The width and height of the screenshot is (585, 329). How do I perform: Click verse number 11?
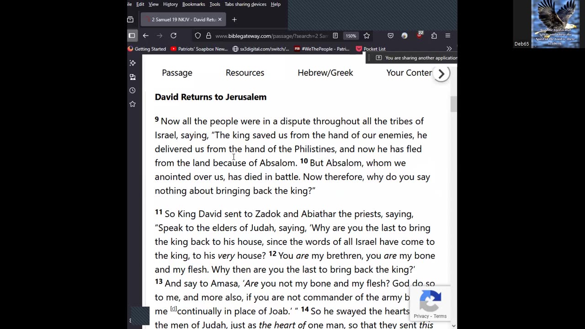coord(159,212)
